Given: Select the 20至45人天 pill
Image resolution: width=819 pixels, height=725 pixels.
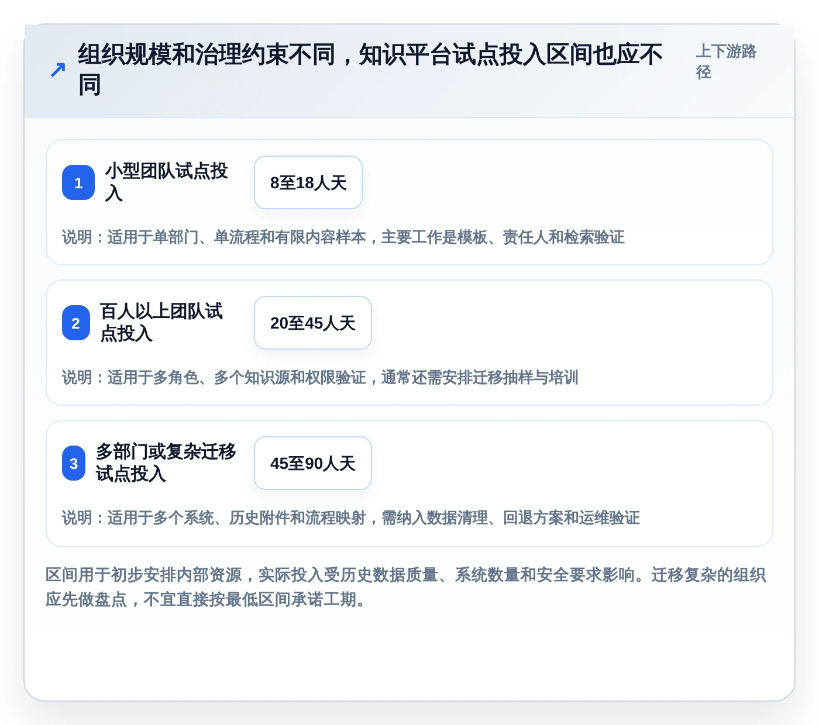Looking at the screenshot, I should [x=313, y=323].
